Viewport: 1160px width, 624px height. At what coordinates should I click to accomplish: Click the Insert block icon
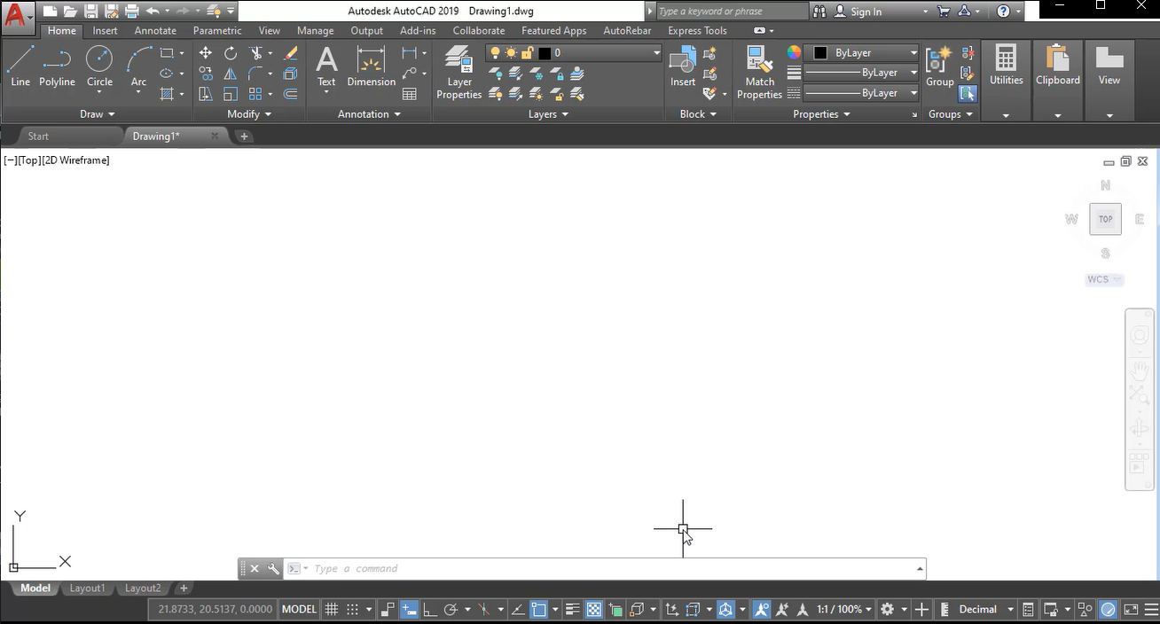pos(683,66)
